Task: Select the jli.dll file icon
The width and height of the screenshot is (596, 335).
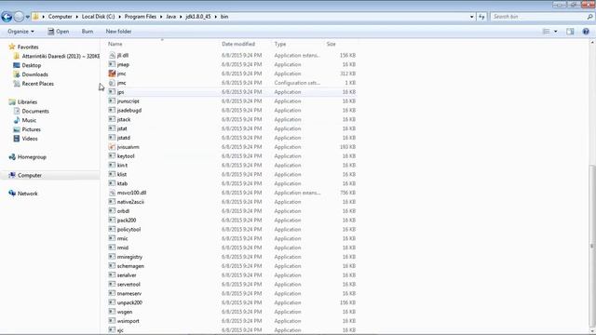Action: (112, 56)
